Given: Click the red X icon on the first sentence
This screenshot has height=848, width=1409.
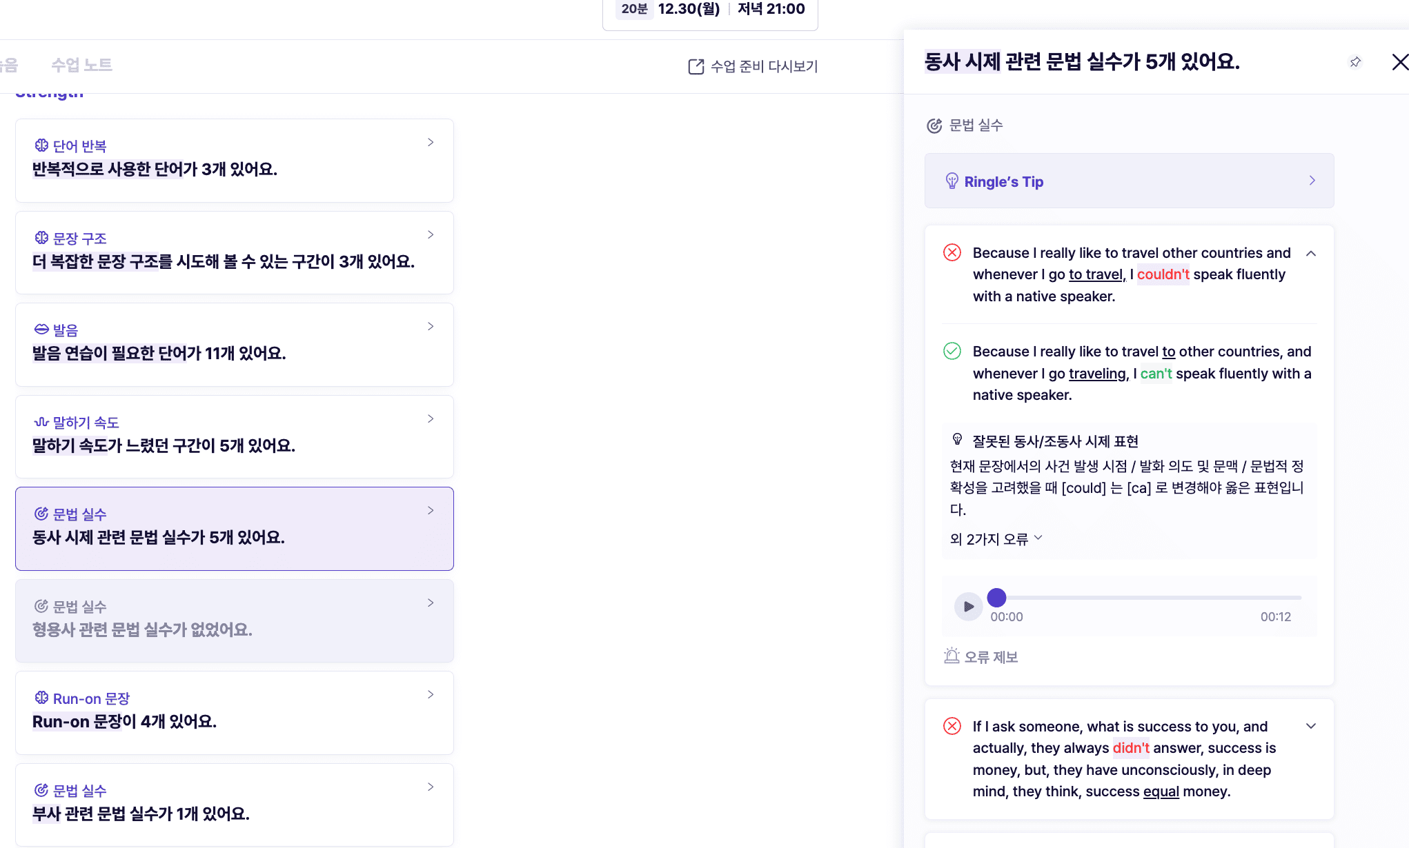Looking at the screenshot, I should point(952,252).
